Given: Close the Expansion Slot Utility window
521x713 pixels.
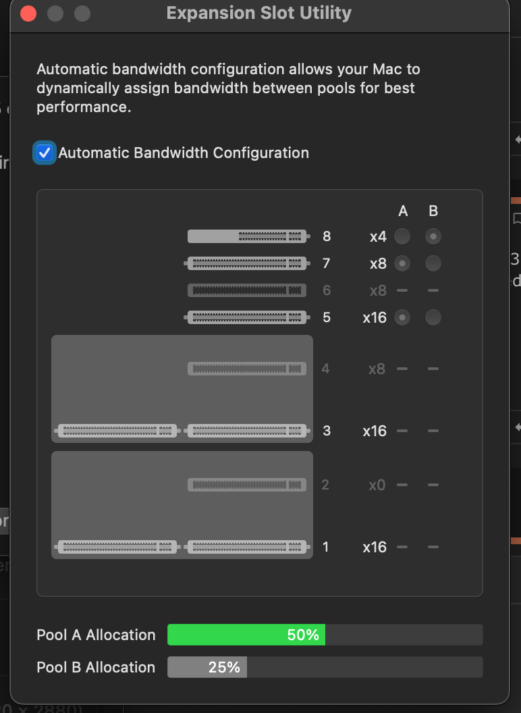Looking at the screenshot, I should [x=29, y=14].
